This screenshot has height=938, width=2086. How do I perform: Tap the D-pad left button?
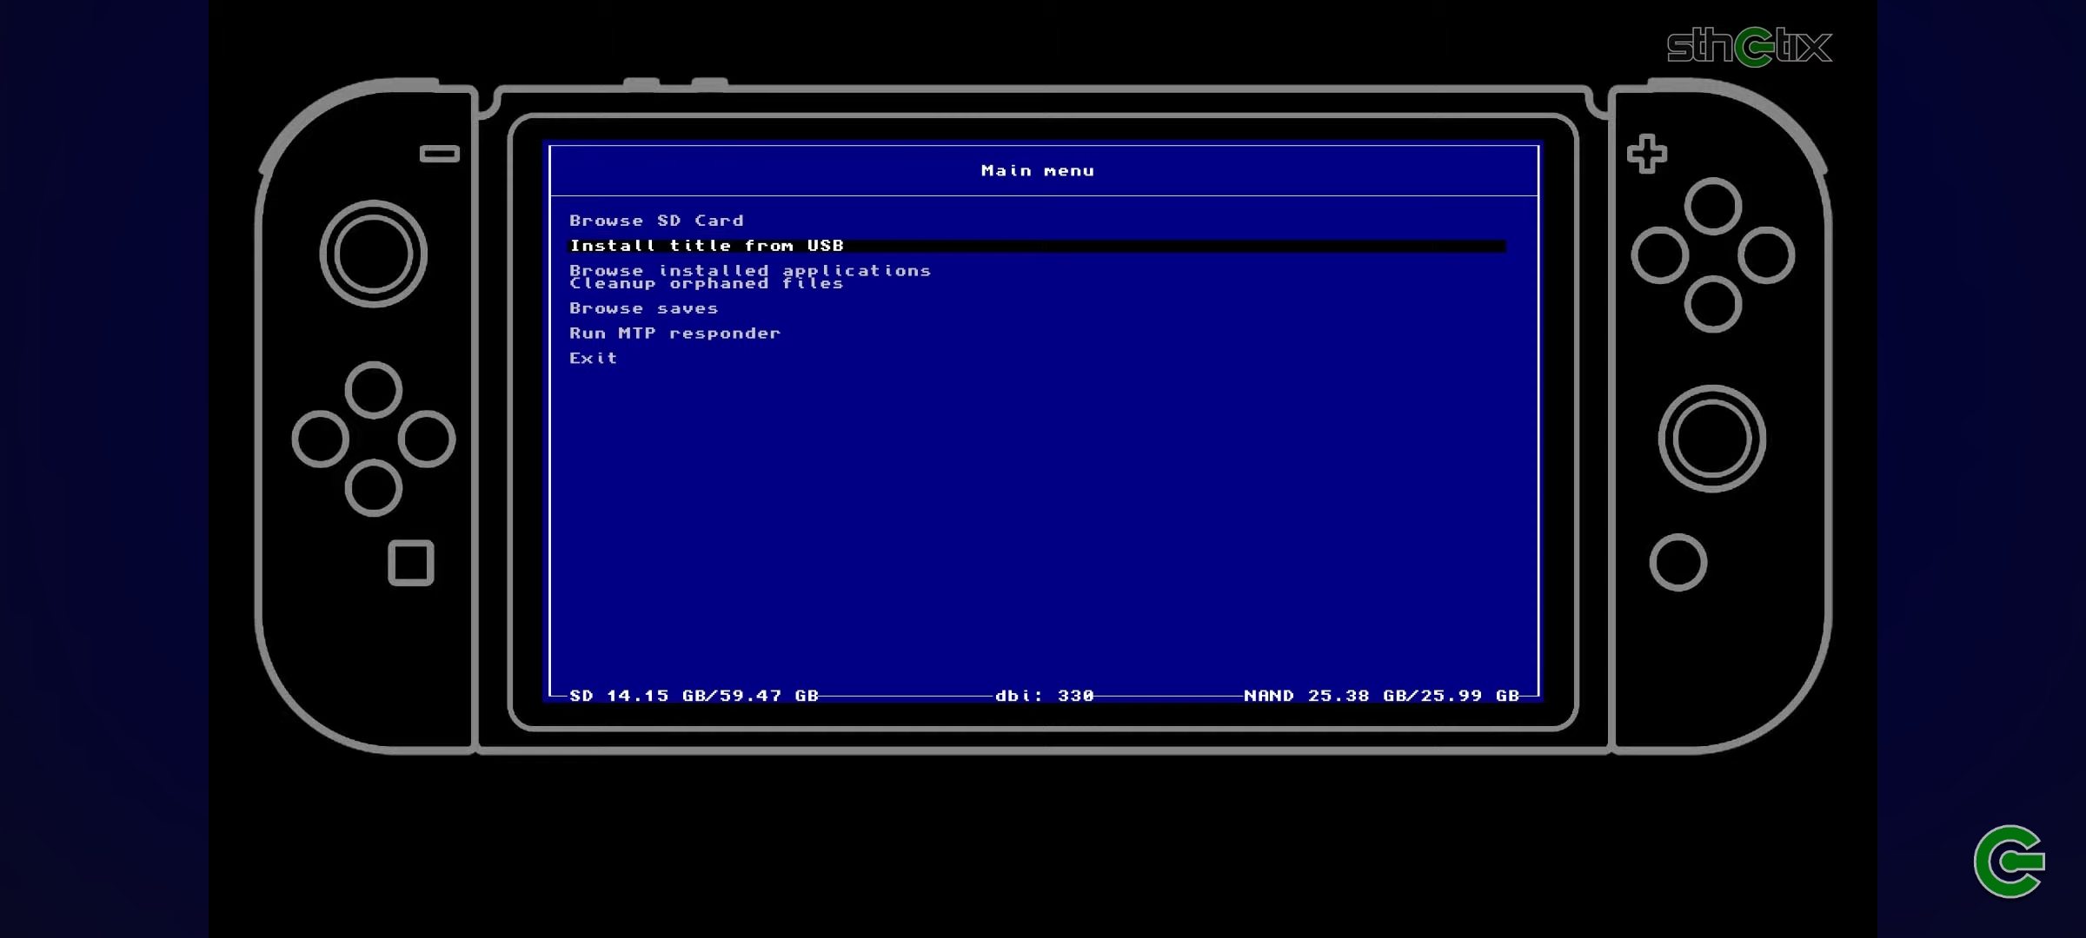pyautogui.click(x=320, y=439)
